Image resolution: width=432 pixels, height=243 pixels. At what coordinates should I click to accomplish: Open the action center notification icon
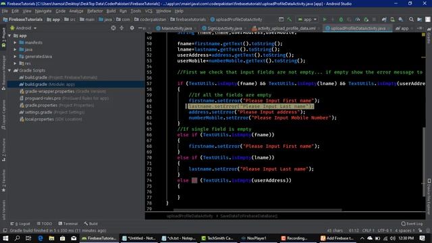423,238
